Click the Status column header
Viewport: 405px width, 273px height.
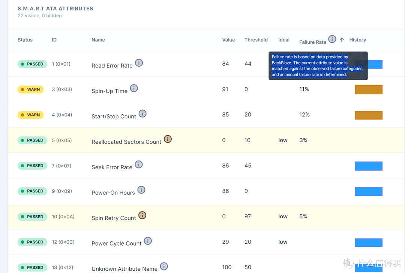[25, 40]
